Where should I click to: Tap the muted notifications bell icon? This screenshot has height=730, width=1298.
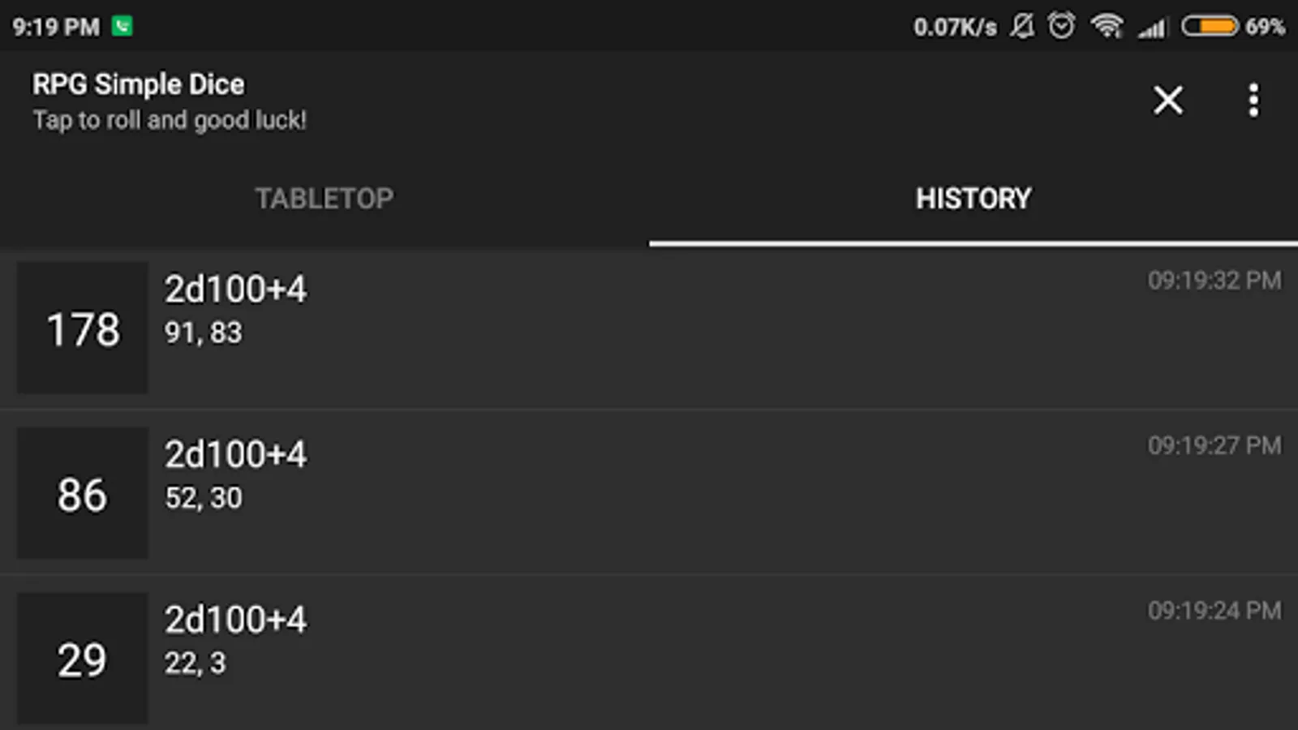(x=1022, y=27)
